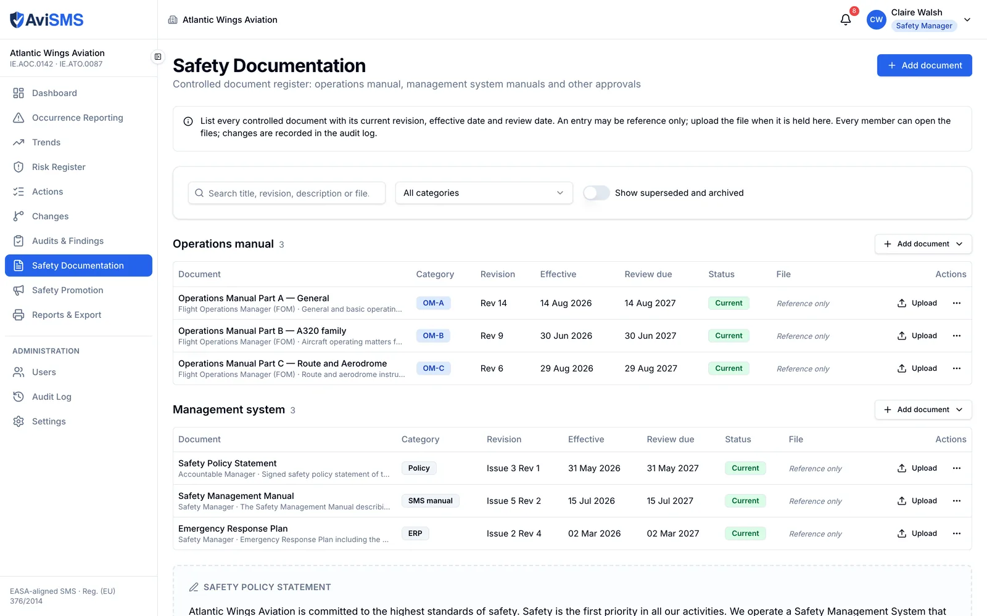987x616 pixels.
Task: Open the Changes page
Action: coord(78,216)
